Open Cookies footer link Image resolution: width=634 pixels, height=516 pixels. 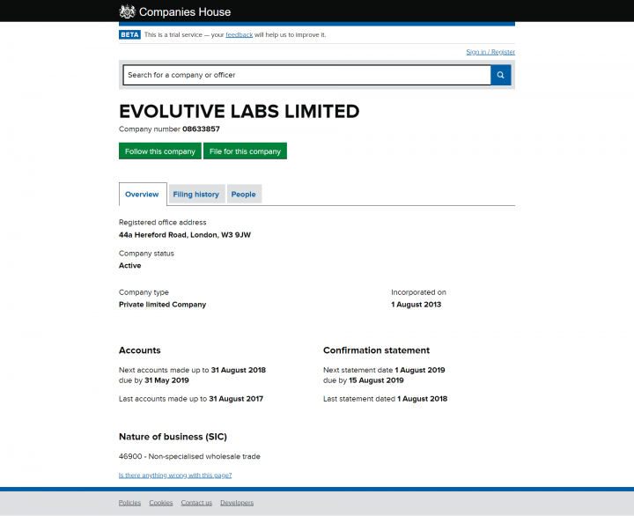coord(161,503)
